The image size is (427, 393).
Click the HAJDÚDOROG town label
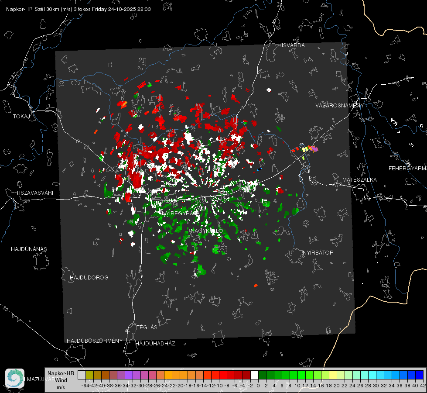point(89,278)
